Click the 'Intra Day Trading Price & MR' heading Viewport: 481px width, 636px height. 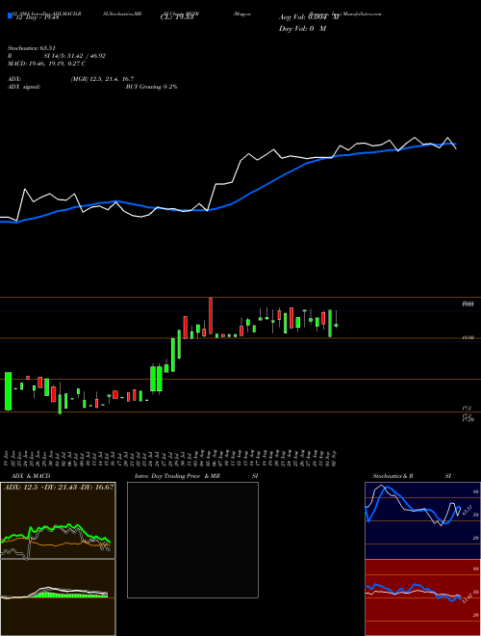pyautogui.click(x=177, y=476)
